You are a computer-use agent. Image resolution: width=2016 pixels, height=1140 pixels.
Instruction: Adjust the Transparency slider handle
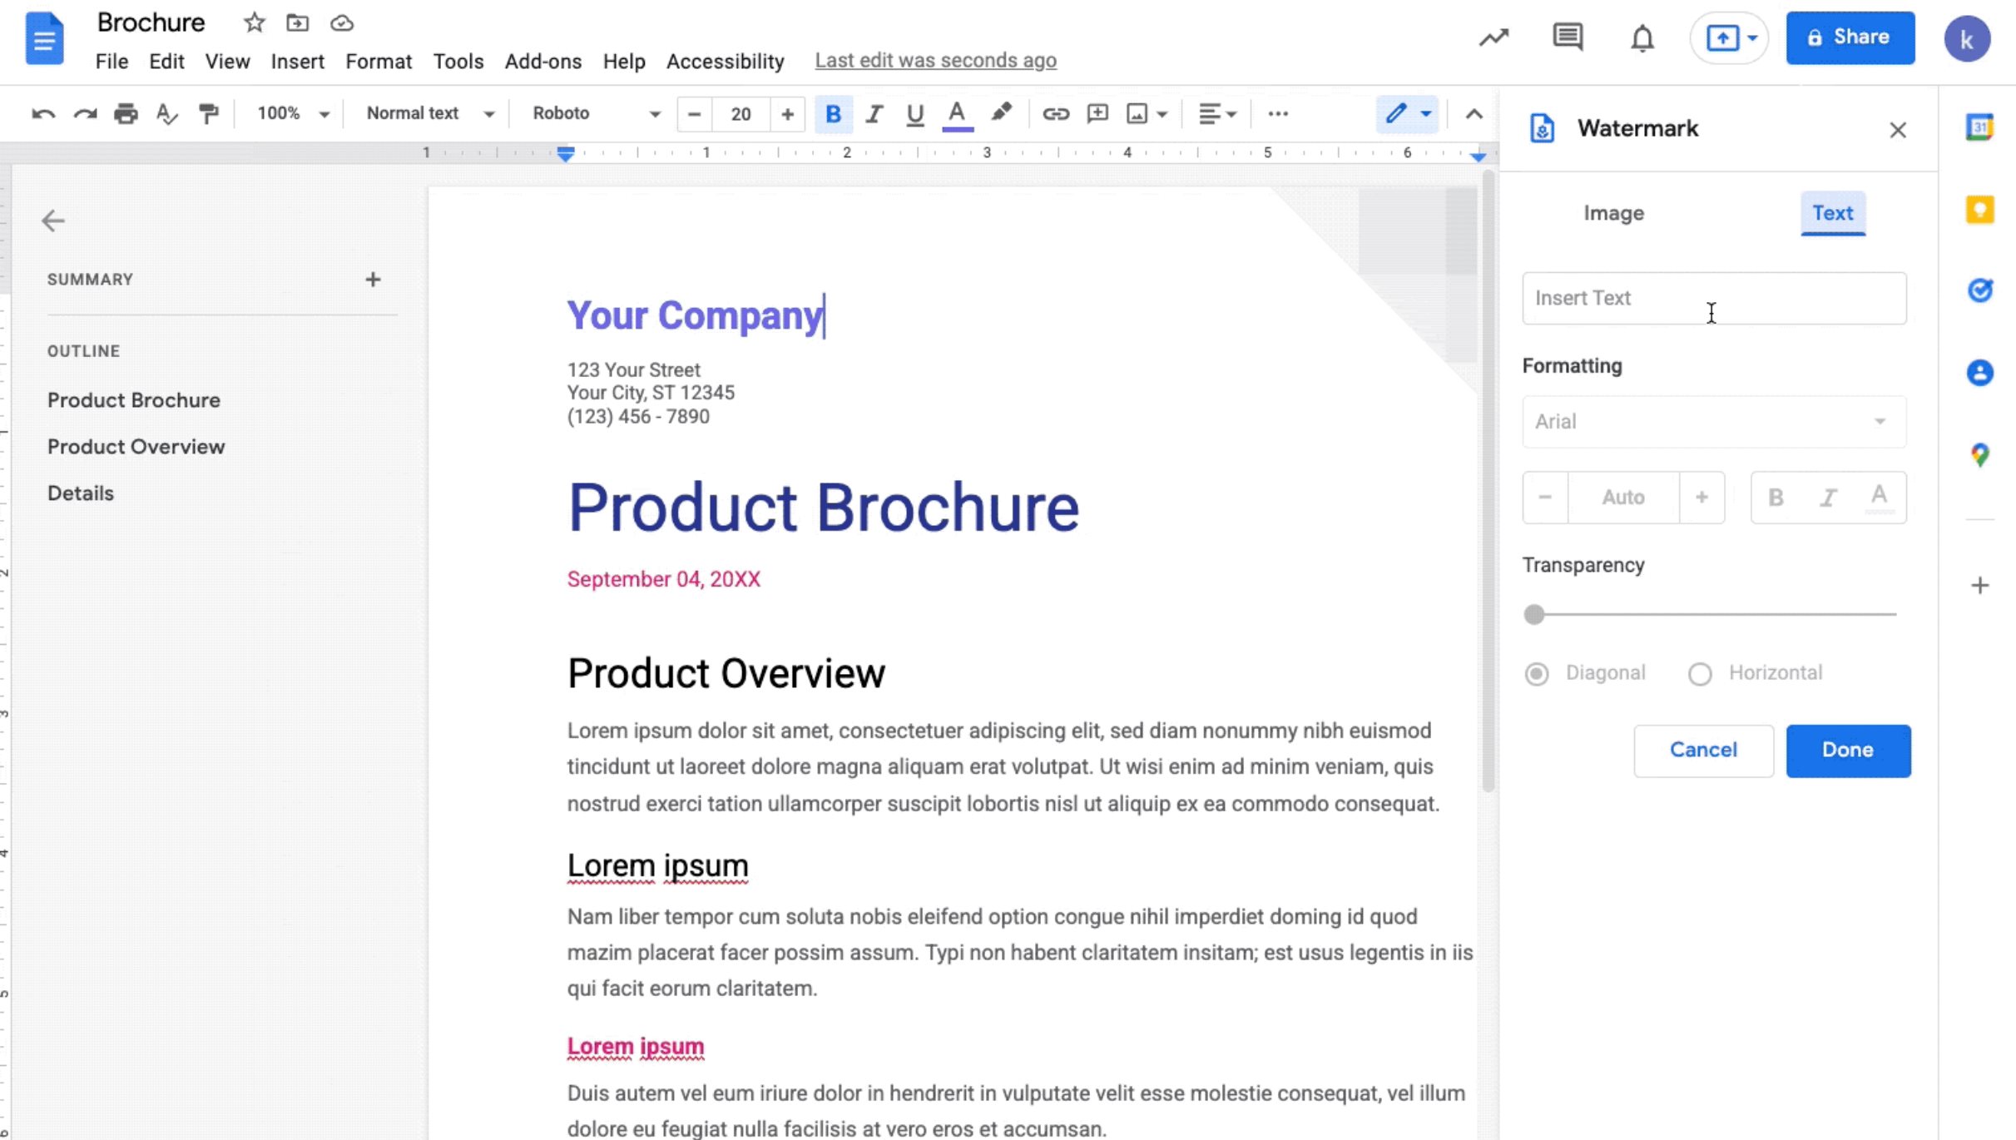[1534, 614]
